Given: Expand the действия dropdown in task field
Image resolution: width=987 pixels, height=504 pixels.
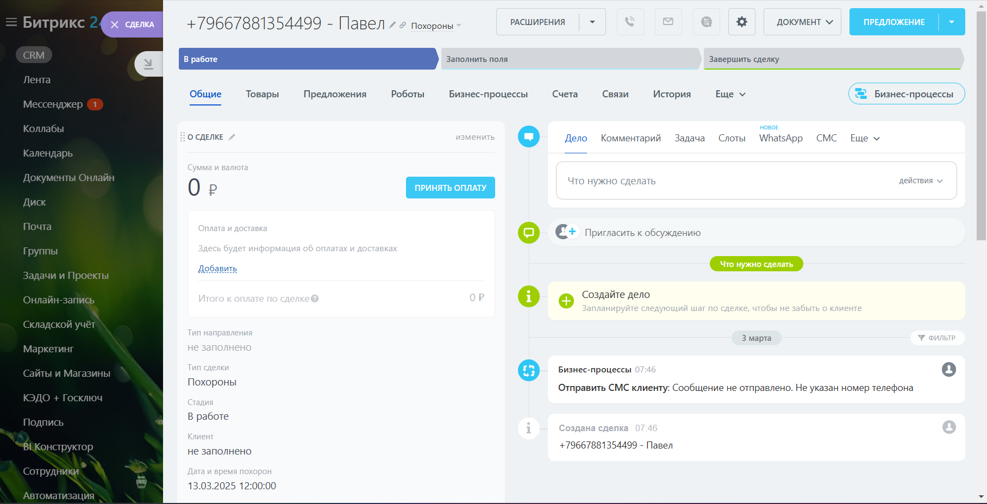Looking at the screenshot, I should pyautogui.click(x=921, y=181).
